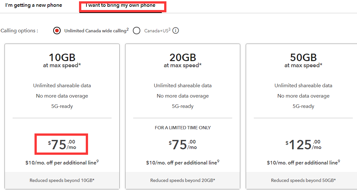Viewport: 357px width, 190px height.
Task: Click the calling options info icon
Action: pos(176,31)
